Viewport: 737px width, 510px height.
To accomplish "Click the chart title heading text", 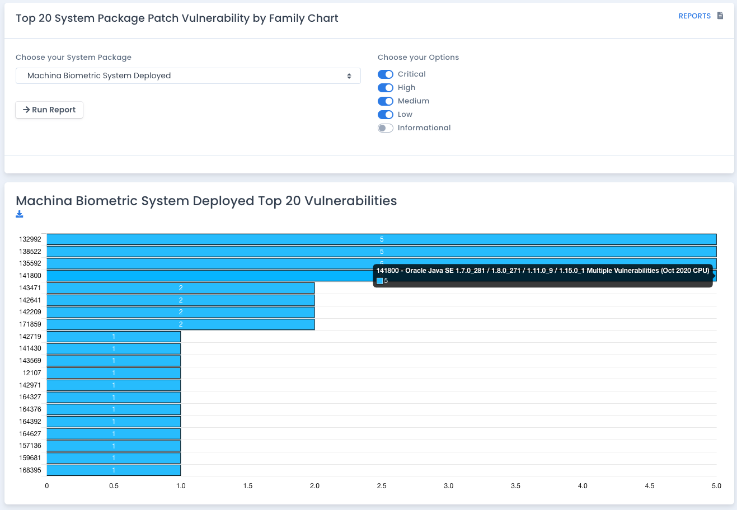I will (x=206, y=201).
